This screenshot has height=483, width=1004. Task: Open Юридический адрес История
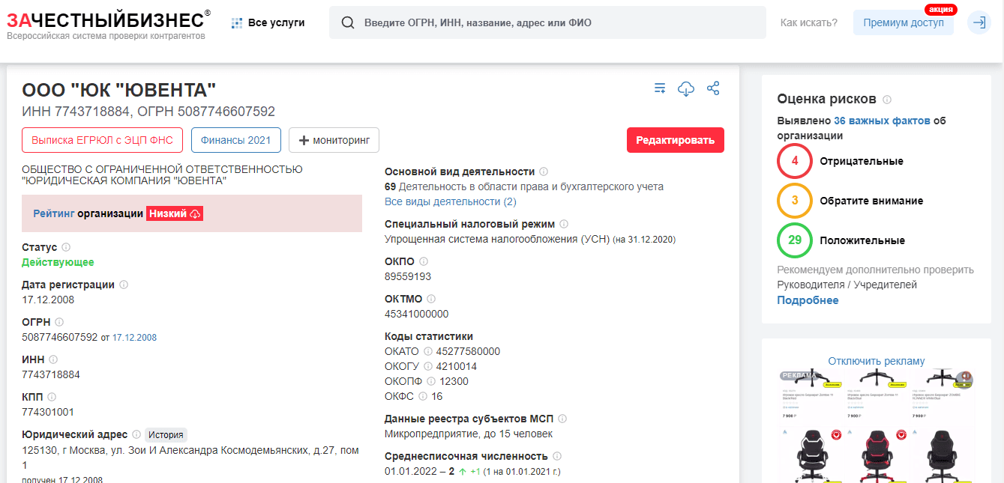pos(165,434)
